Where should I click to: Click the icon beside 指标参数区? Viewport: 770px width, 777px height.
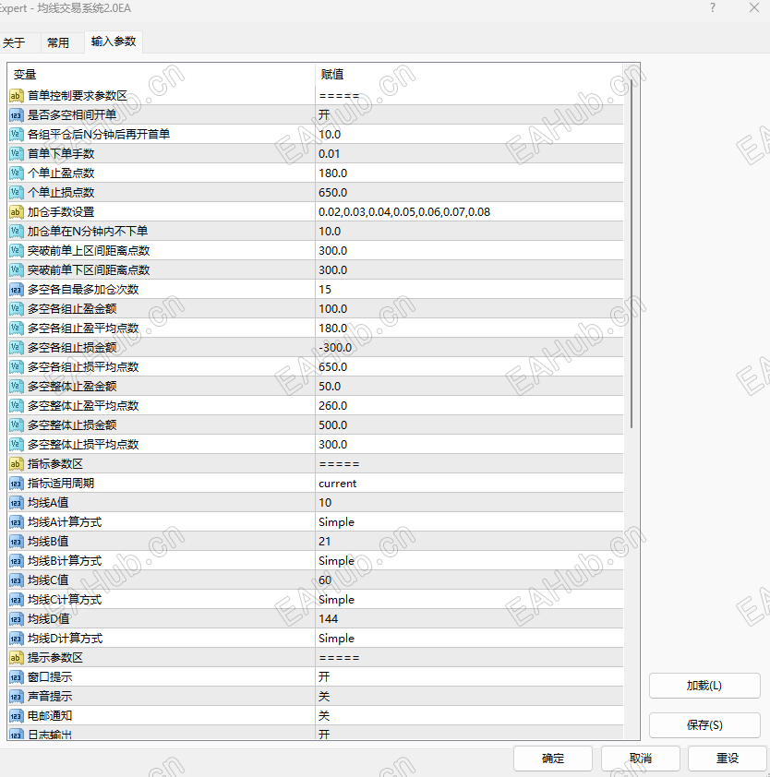(x=17, y=464)
